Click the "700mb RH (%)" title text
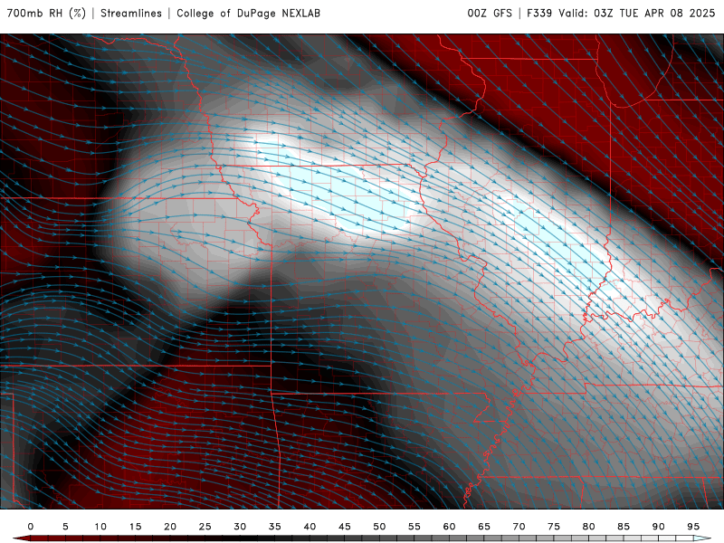 tap(46, 14)
